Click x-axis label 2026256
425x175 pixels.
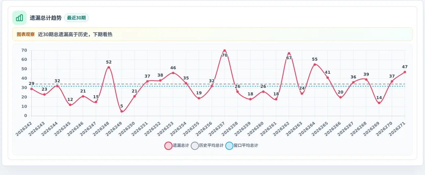coord(204,128)
